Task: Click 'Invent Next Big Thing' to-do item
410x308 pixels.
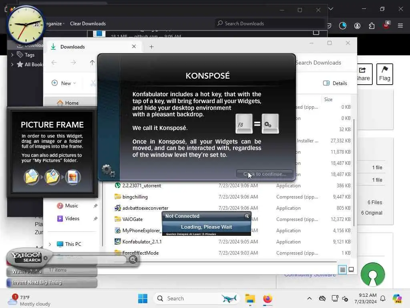Action: (x=52, y=283)
